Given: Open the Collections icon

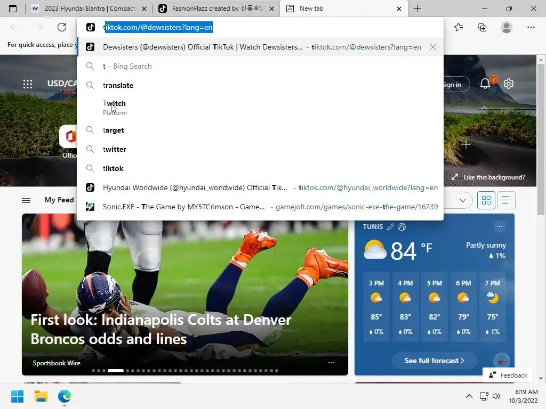Looking at the screenshot, I should tap(482, 27).
